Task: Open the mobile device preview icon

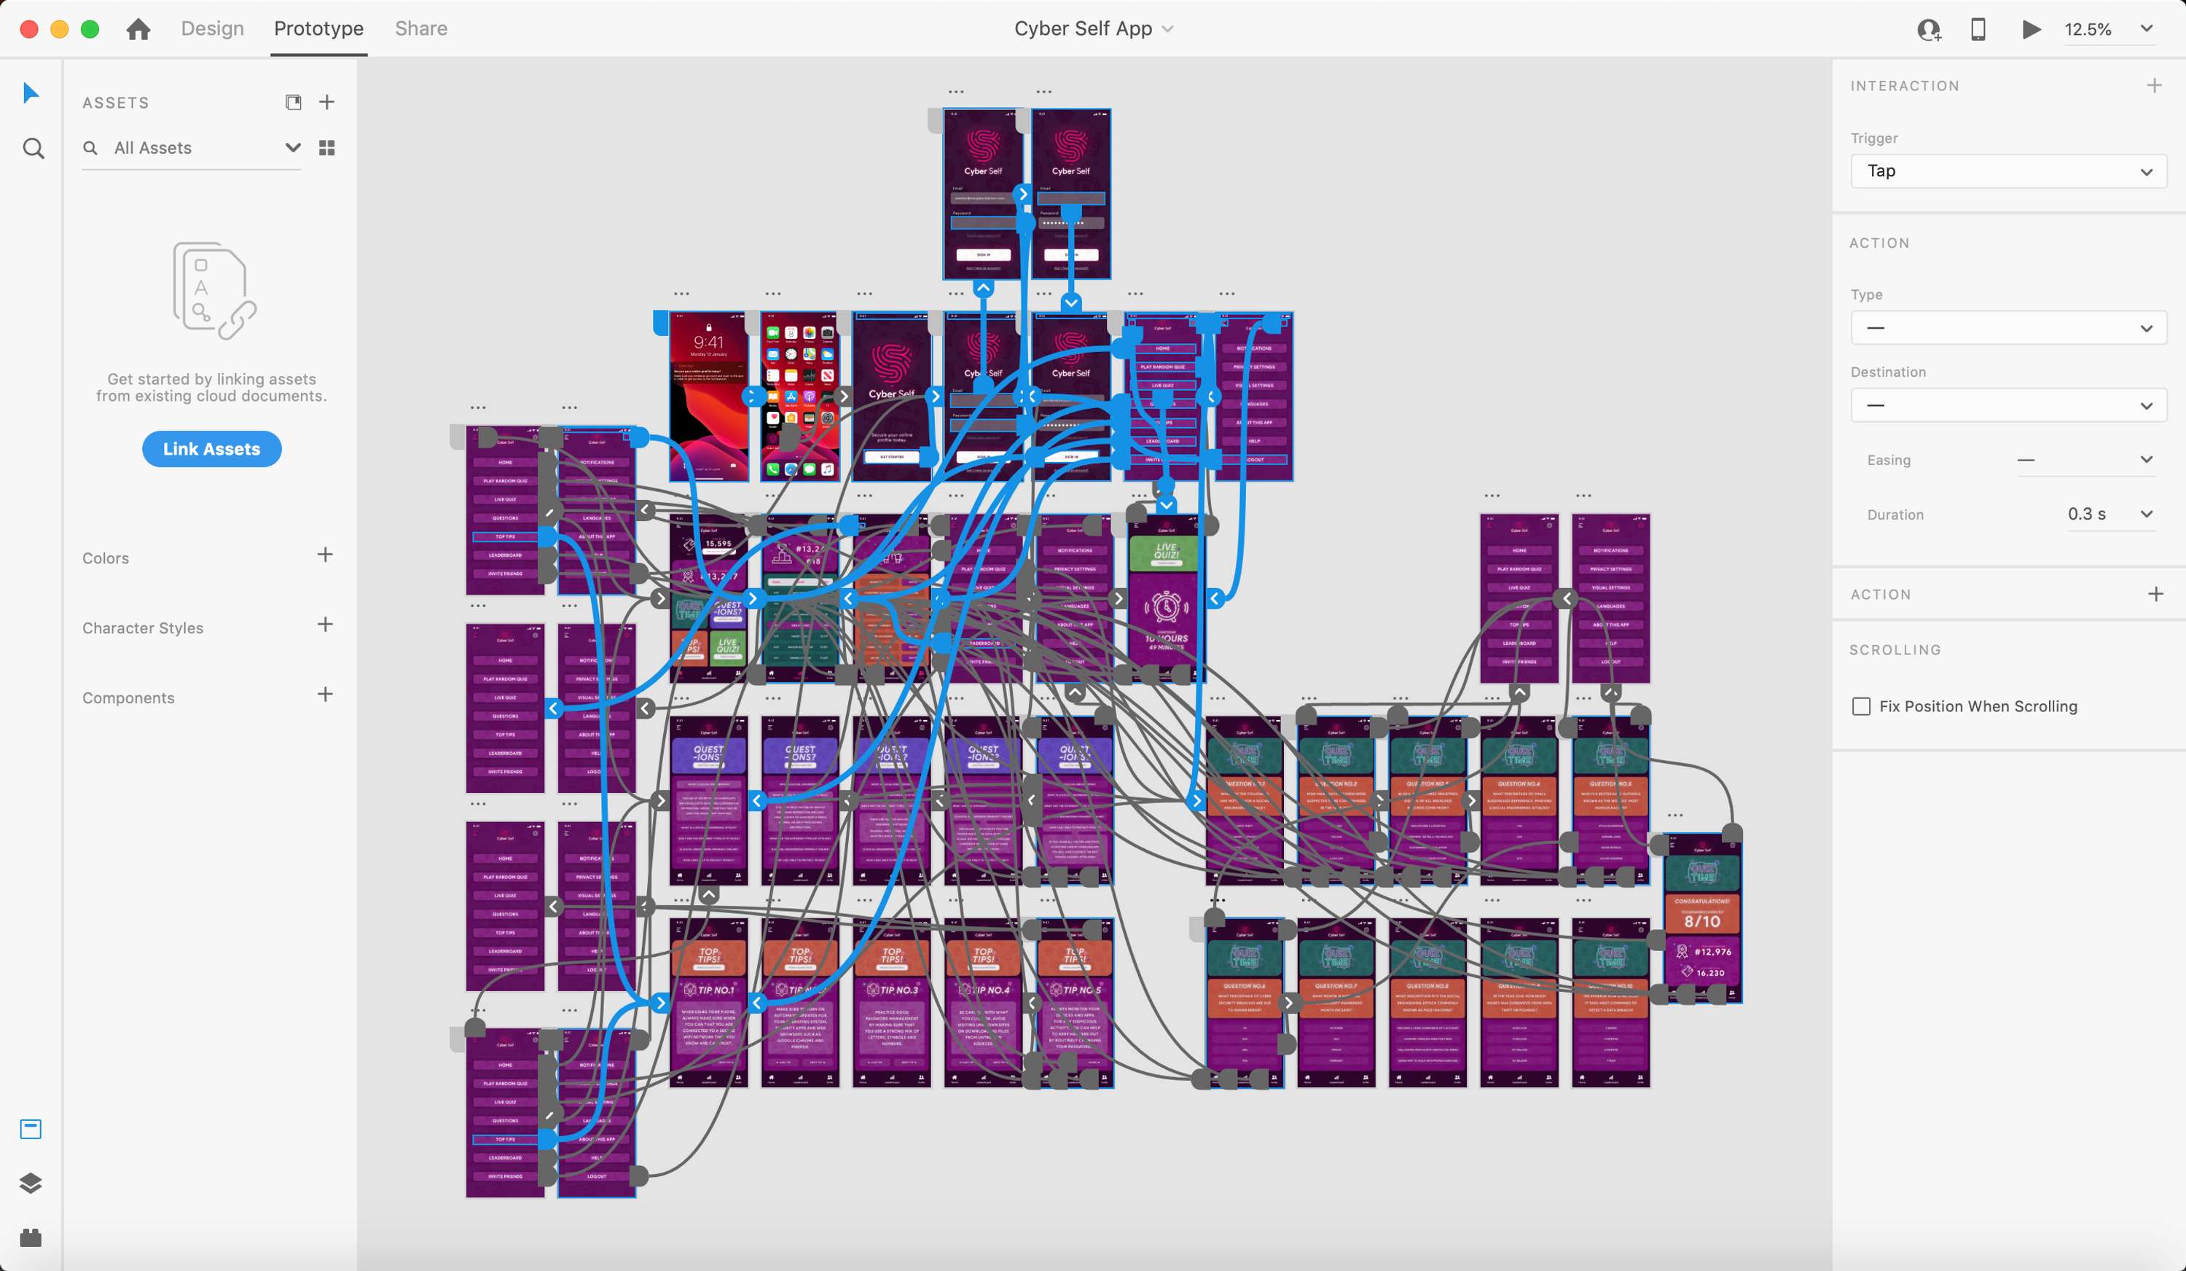Action: tap(1978, 29)
